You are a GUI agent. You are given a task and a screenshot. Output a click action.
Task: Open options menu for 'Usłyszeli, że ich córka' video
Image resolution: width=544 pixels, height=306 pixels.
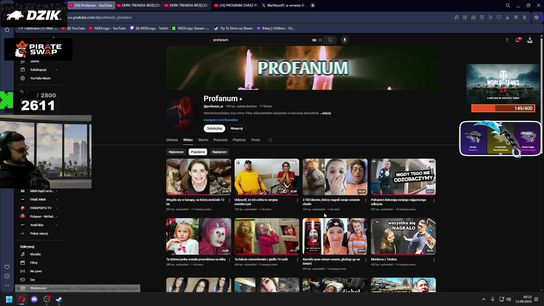(297, 200)
